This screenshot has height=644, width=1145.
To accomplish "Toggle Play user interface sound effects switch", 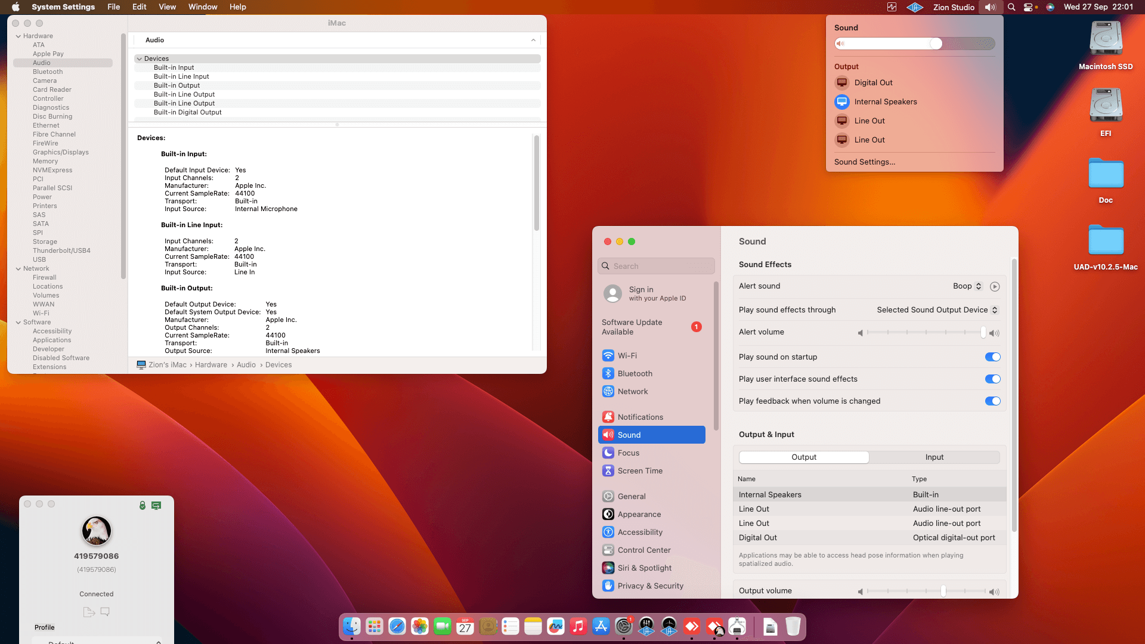I will 993,379.
